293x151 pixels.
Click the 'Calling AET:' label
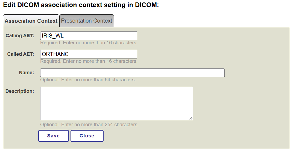tap(20, 36)
